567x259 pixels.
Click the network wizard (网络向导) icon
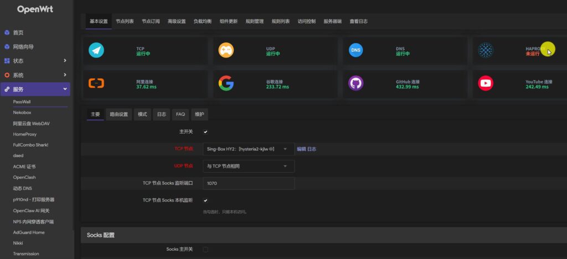[x=7, y=47]
